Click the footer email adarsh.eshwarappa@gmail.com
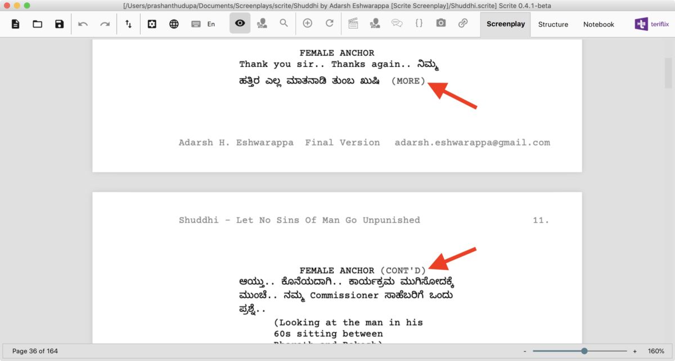This screenshot has width=675, height=361. [x=472, y=143]
